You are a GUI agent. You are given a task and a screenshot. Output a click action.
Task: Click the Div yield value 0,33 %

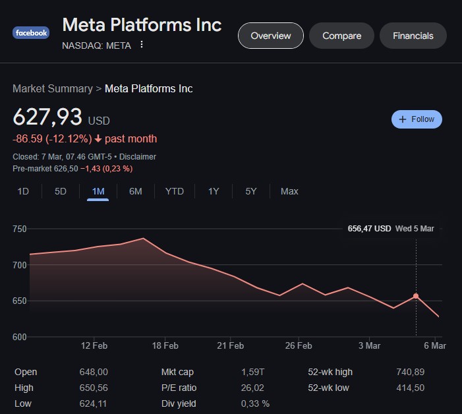pyautogui.click(x=255, y=403)
